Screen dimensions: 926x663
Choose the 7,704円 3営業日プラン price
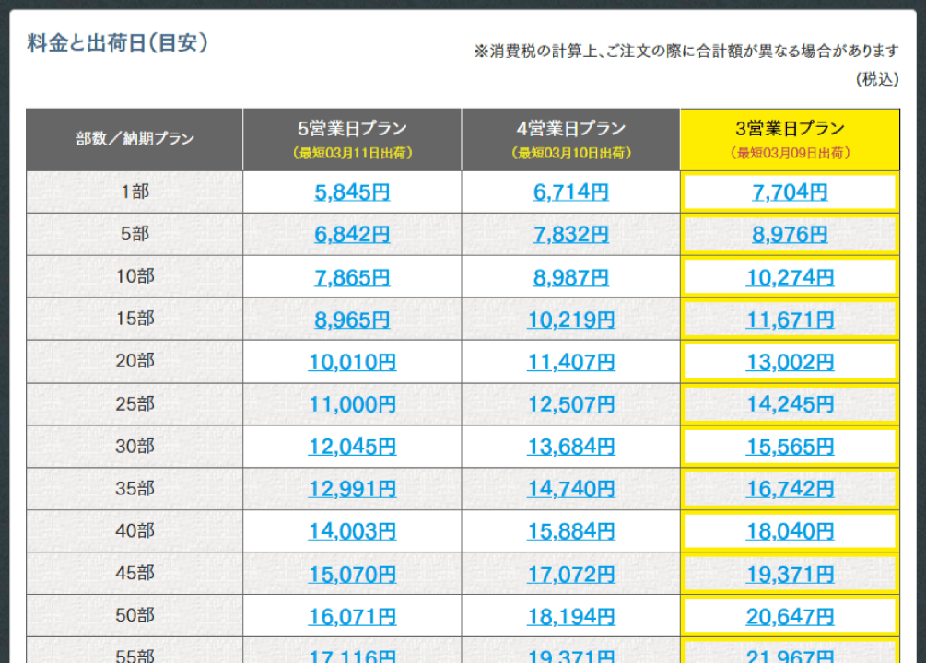(790, 192)
